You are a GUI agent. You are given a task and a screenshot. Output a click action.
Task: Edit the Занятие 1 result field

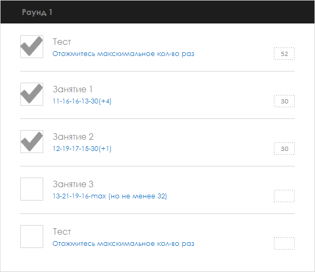click(x=284, y=101)
